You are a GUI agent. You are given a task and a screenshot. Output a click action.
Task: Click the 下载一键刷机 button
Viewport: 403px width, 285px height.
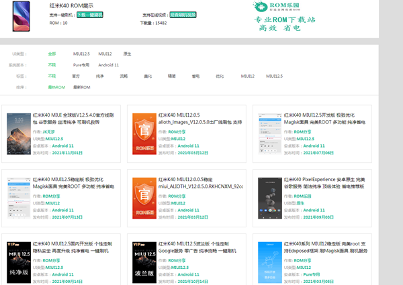[90, 15]
